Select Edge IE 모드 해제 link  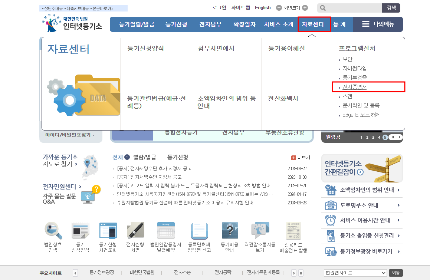[x=361, y=115]
